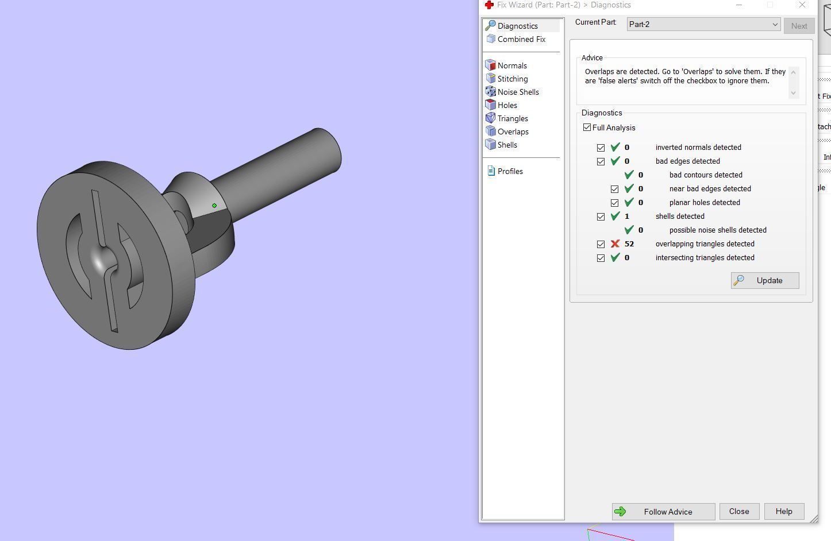Toggle the near bad edges detected checkbox
This screenshot has width=831, height=541.
pos(614,189)
